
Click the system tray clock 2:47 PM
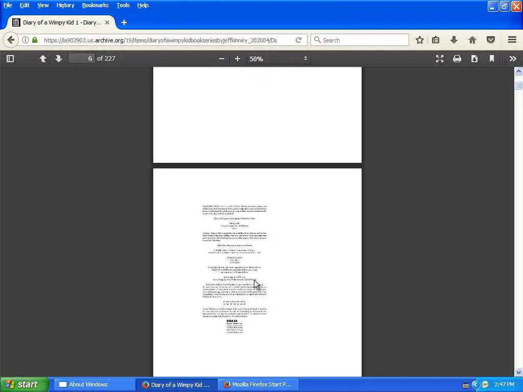click(x=504, y=385)
